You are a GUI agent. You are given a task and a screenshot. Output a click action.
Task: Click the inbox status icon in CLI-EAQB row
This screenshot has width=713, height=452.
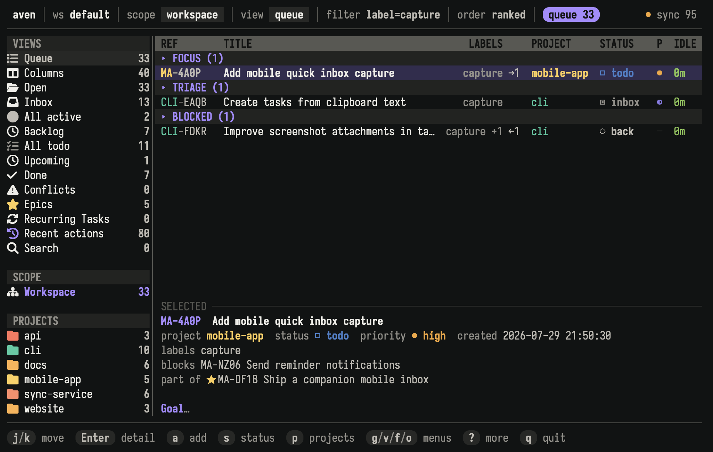603,102
